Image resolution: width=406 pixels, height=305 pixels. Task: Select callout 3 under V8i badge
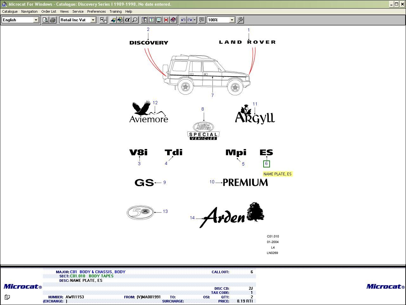pos(139,164)
